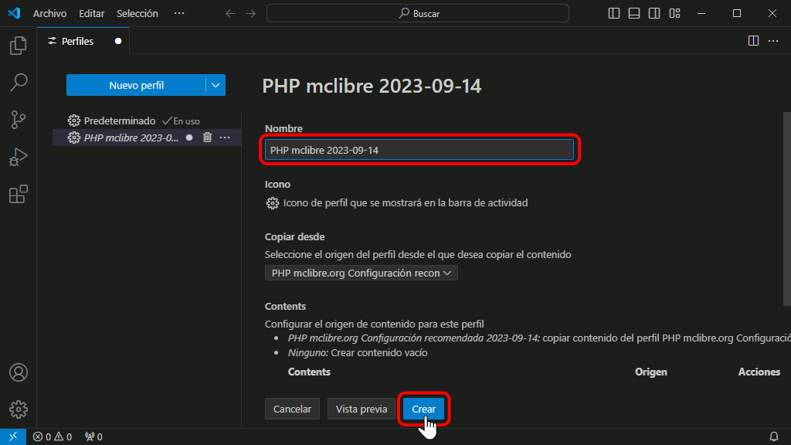Open the remote window indicator in status bar
This screenshot has width=791, height=445.
pyautogui.click(x=13, y=437)
